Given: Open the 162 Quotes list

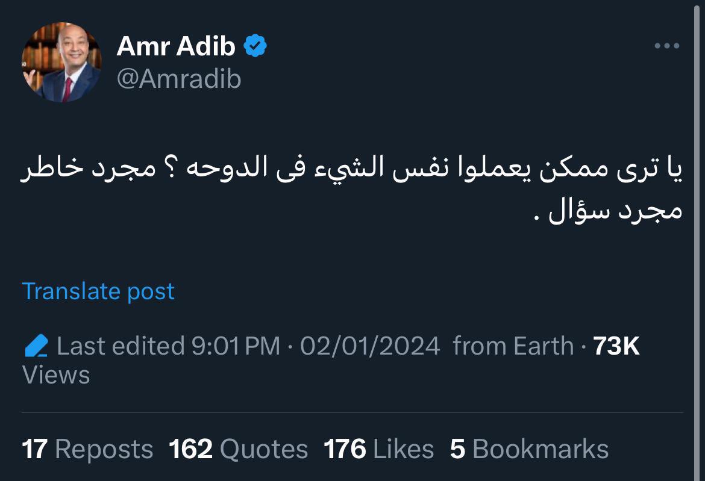Looking at the screenshot, I should click(x=238, y=449).
